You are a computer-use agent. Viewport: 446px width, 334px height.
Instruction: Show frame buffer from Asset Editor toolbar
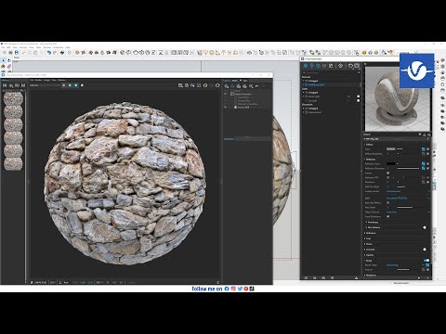(357, 66)
